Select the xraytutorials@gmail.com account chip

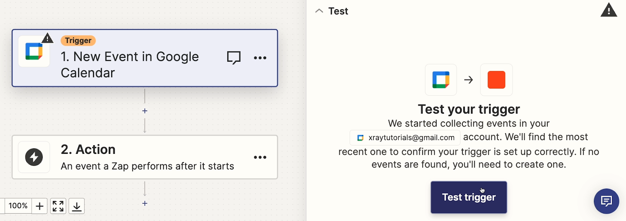pos(405,137)
